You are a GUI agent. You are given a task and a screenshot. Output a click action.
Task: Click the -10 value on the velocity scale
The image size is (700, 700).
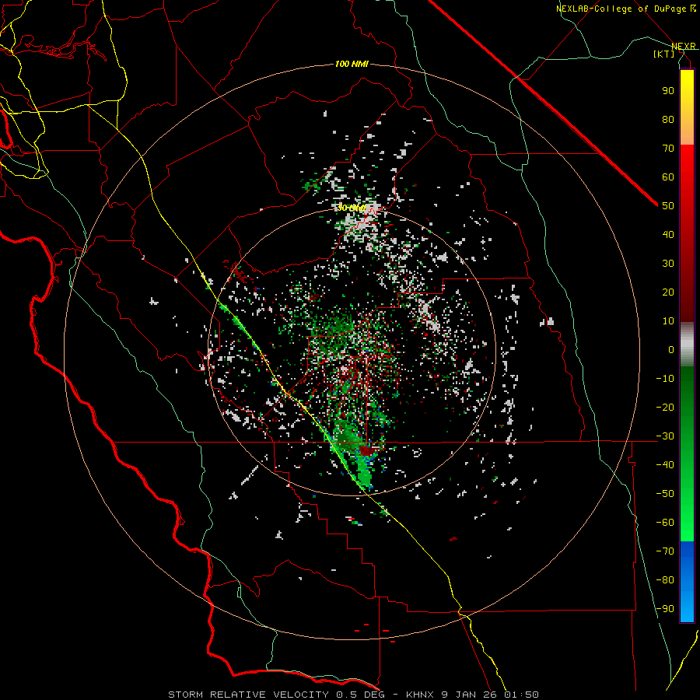tap(665, 379)
